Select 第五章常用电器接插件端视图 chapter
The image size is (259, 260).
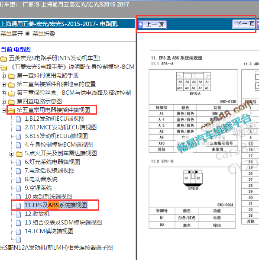coord(53,110)
